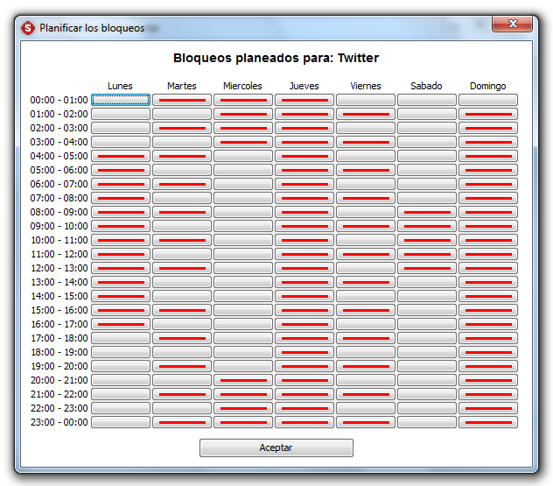Toggle Martes 00:00 - 01:00 block

click(182, 100)
